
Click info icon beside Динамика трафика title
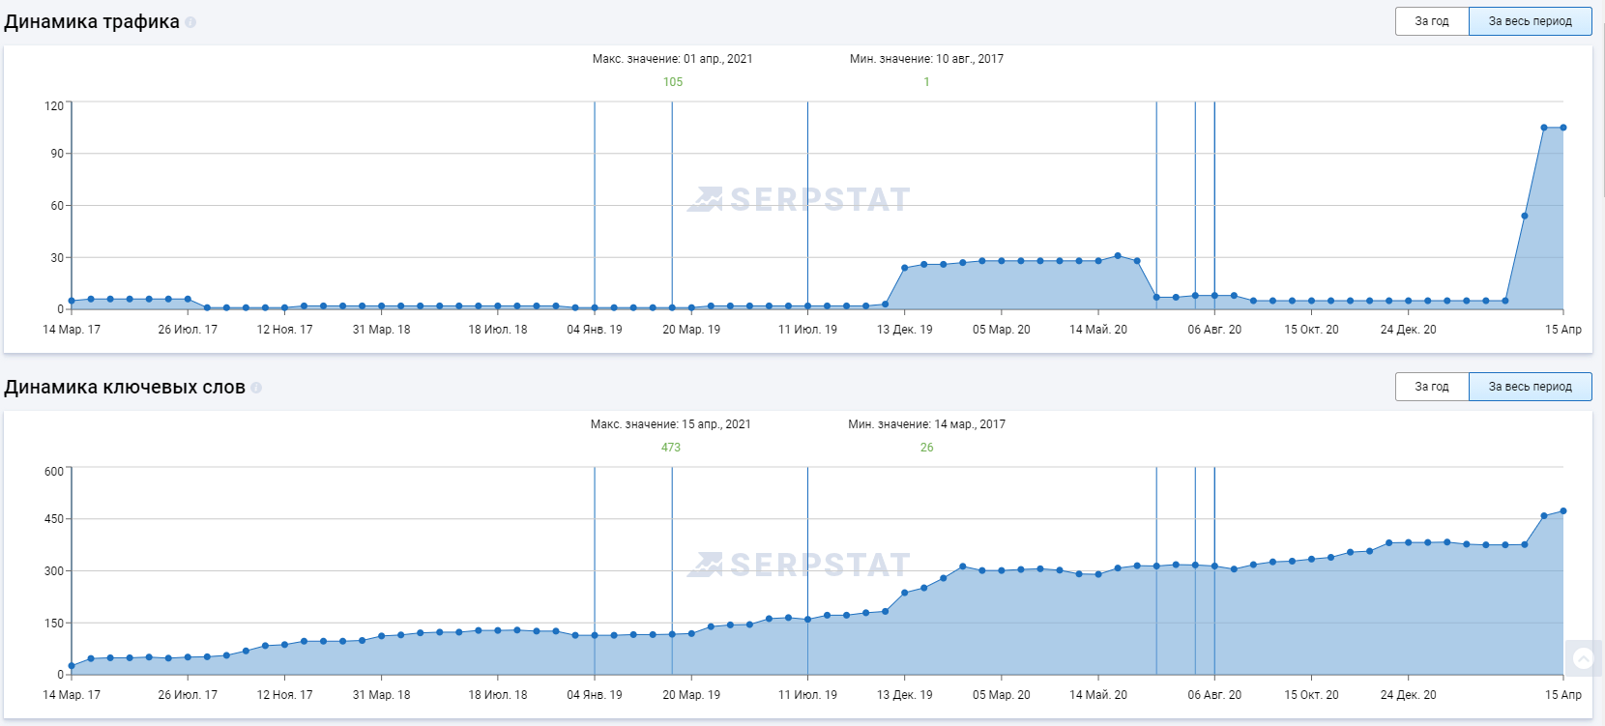coord(190,22)
